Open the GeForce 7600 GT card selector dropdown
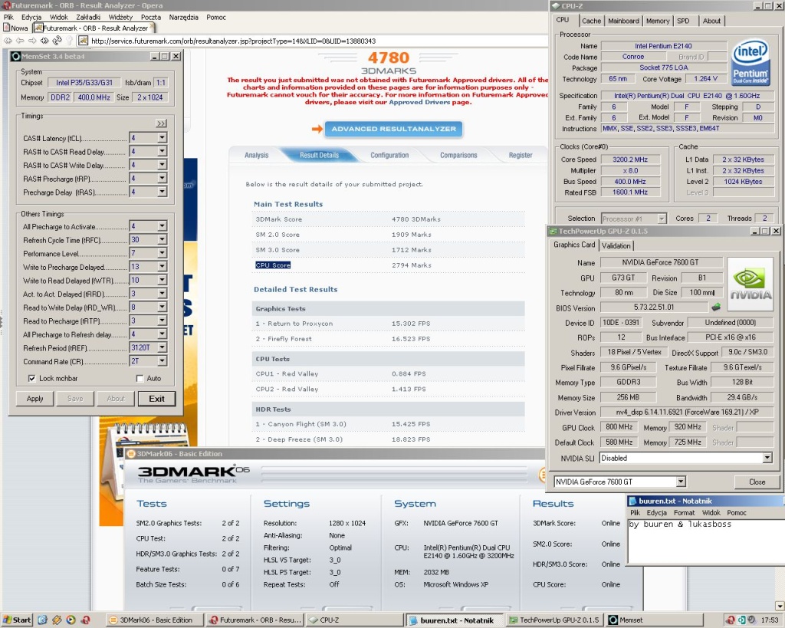 tap(681, 482)
